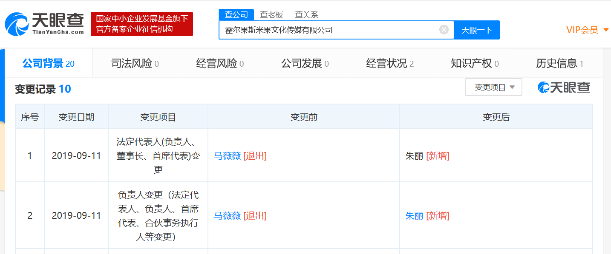The height and width of the screenshot is (254, 611).
Task: Open the 经营风险 tab
Action: (220, 64)
